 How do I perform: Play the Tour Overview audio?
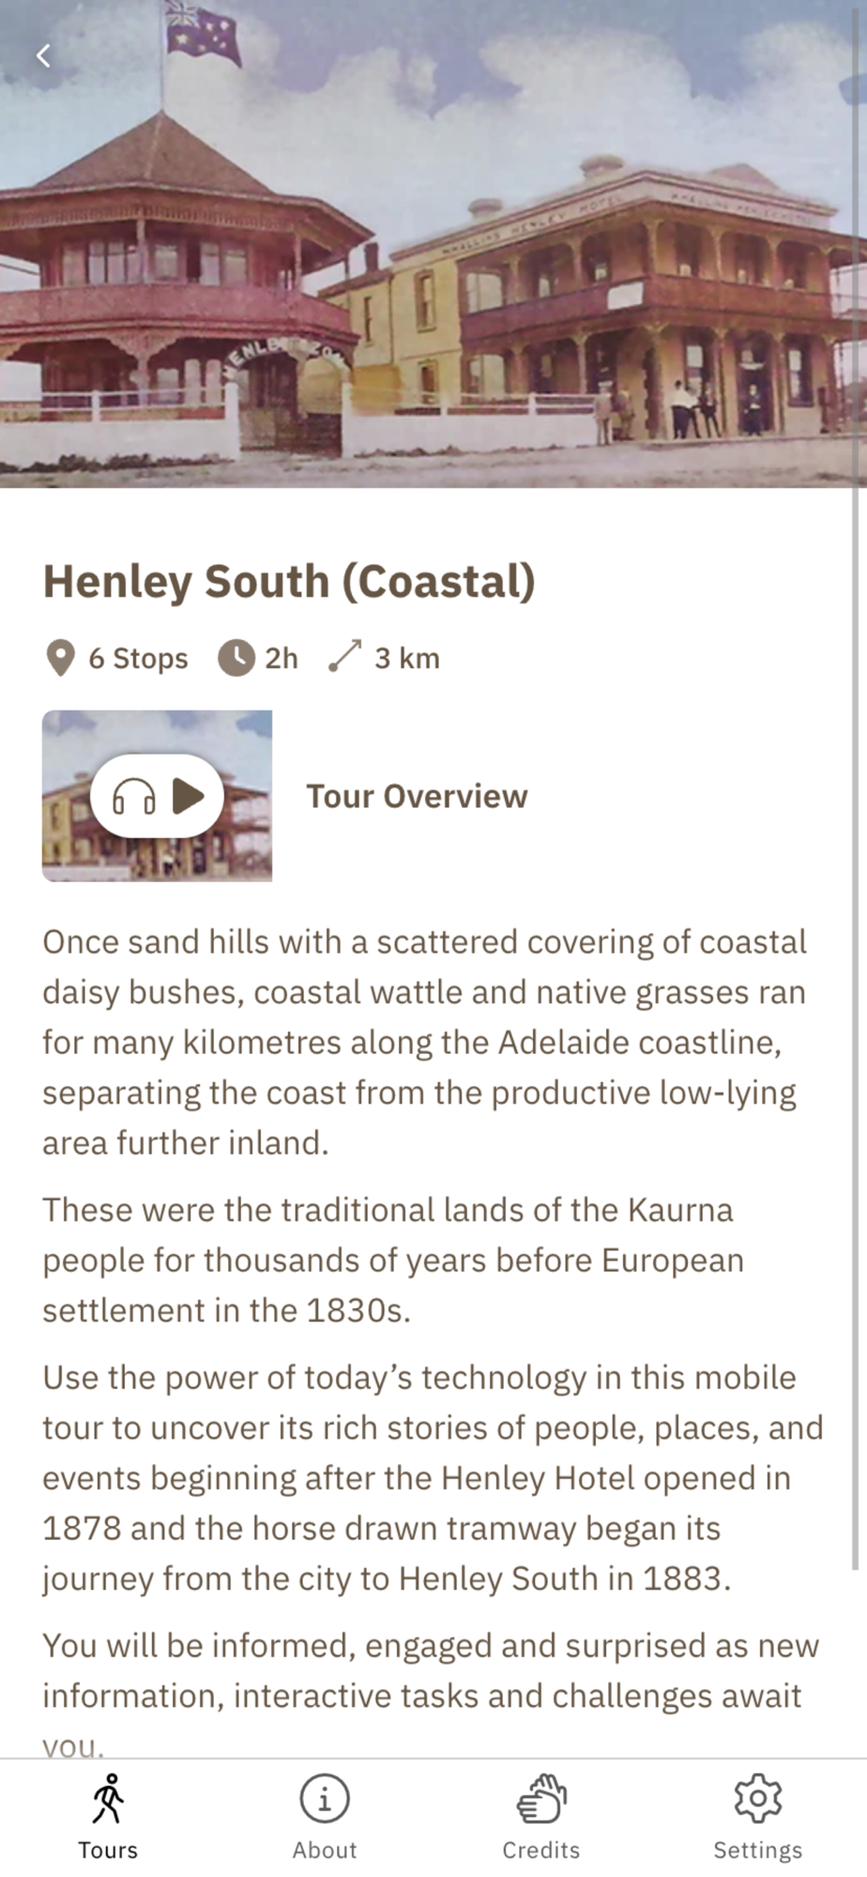pyautogui.click(x=189, y=797)
